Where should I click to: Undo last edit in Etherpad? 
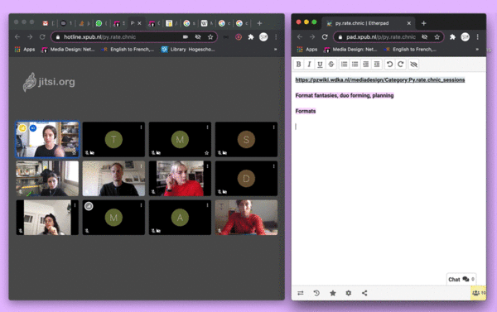click(x=389, y=65)
